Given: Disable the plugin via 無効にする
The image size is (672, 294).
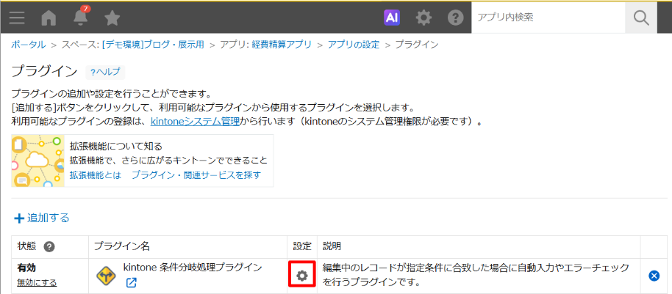Looking at the screenshot, I should point(37,282).
